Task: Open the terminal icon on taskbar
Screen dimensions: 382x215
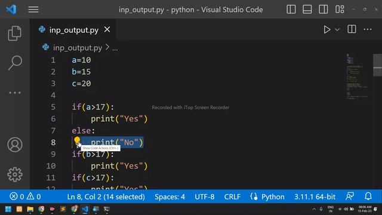Action: point(107,209)
